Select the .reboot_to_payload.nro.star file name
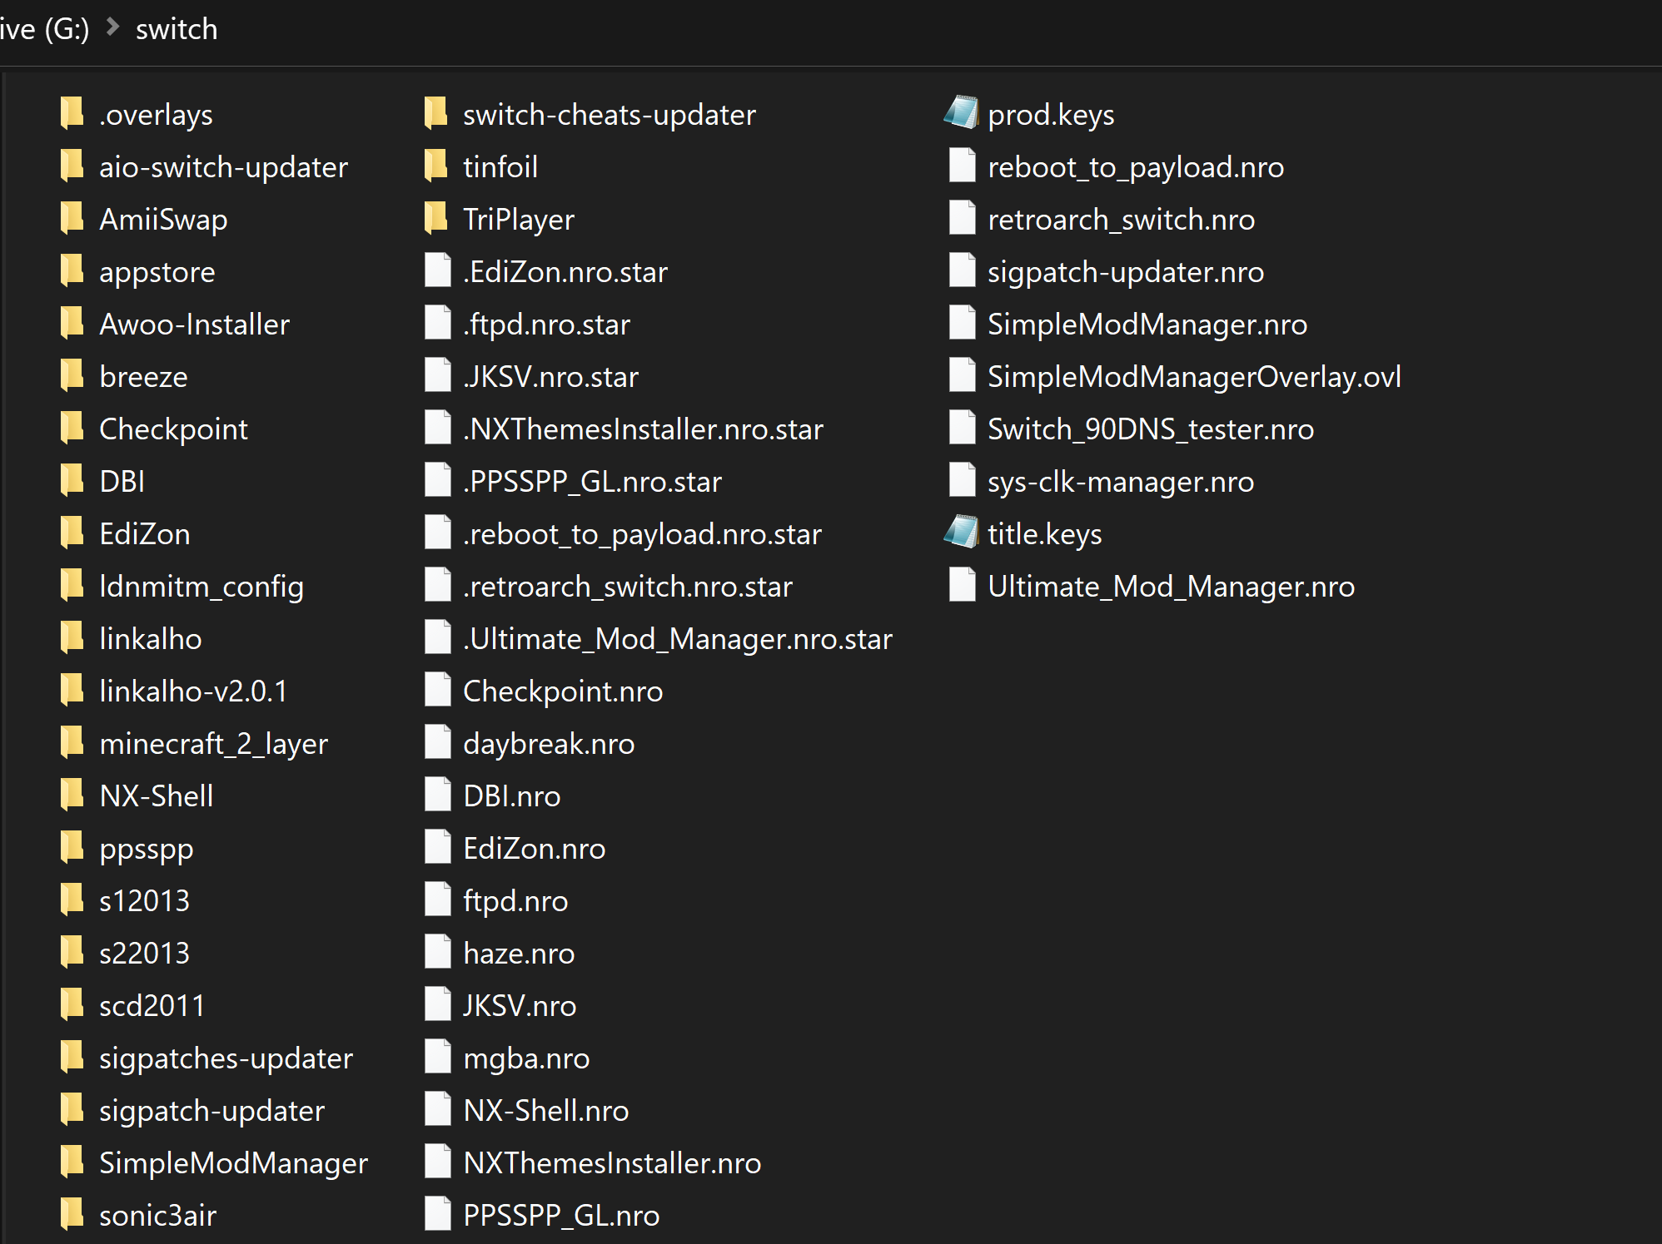This screenshot has height=1244, width=1662. (643, 534)
